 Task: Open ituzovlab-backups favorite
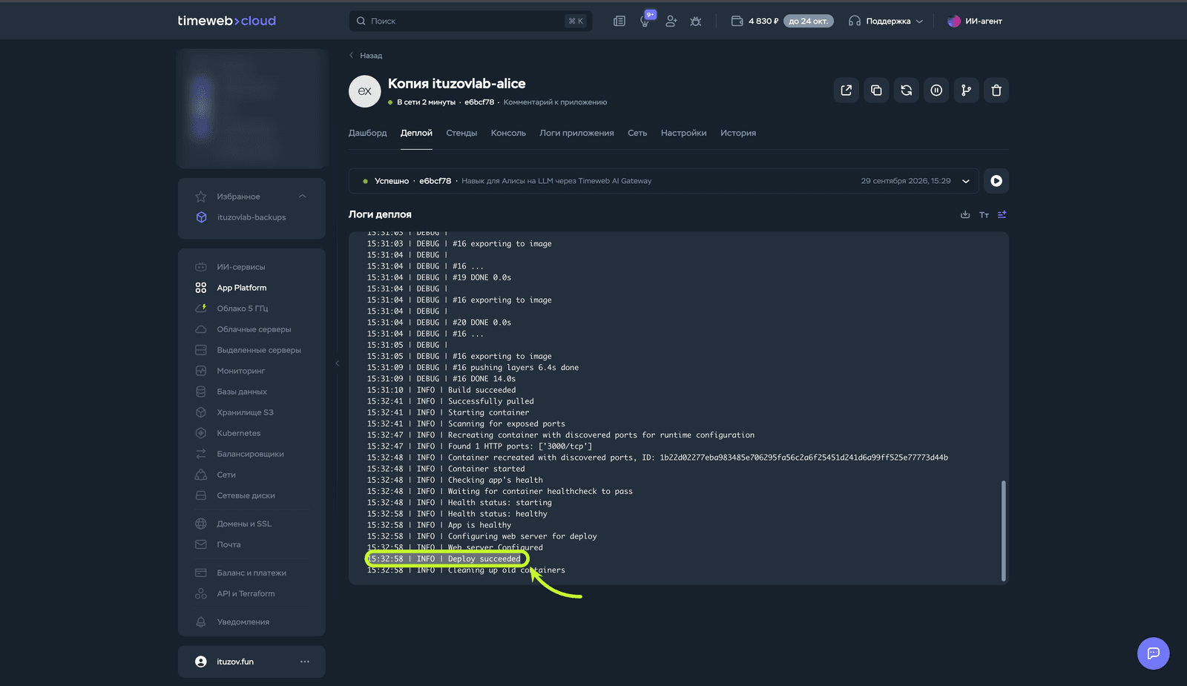click(251, 217)
